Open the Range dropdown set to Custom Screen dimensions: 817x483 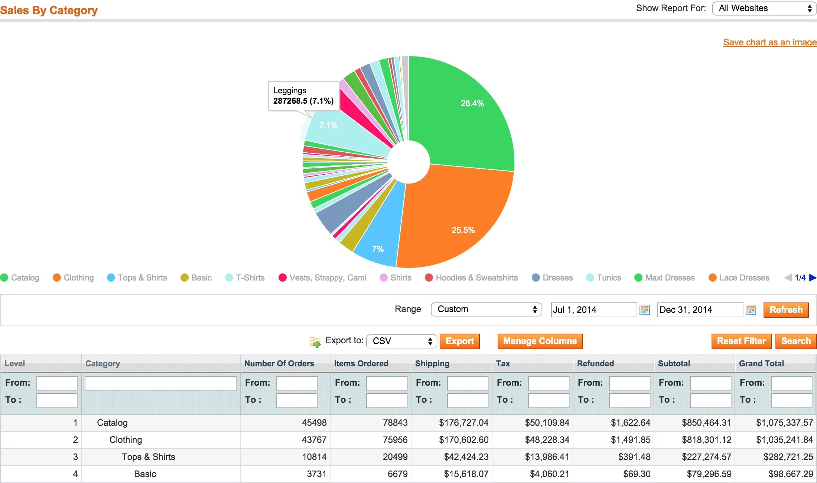tap(486, 309)
